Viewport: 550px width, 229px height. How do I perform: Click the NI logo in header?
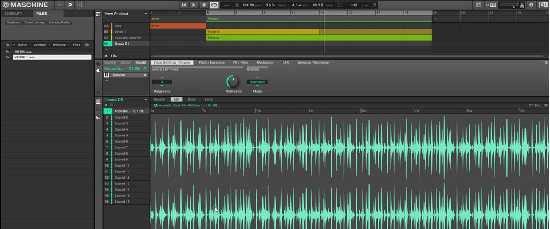pyautogui.click(x=543, y=5)
